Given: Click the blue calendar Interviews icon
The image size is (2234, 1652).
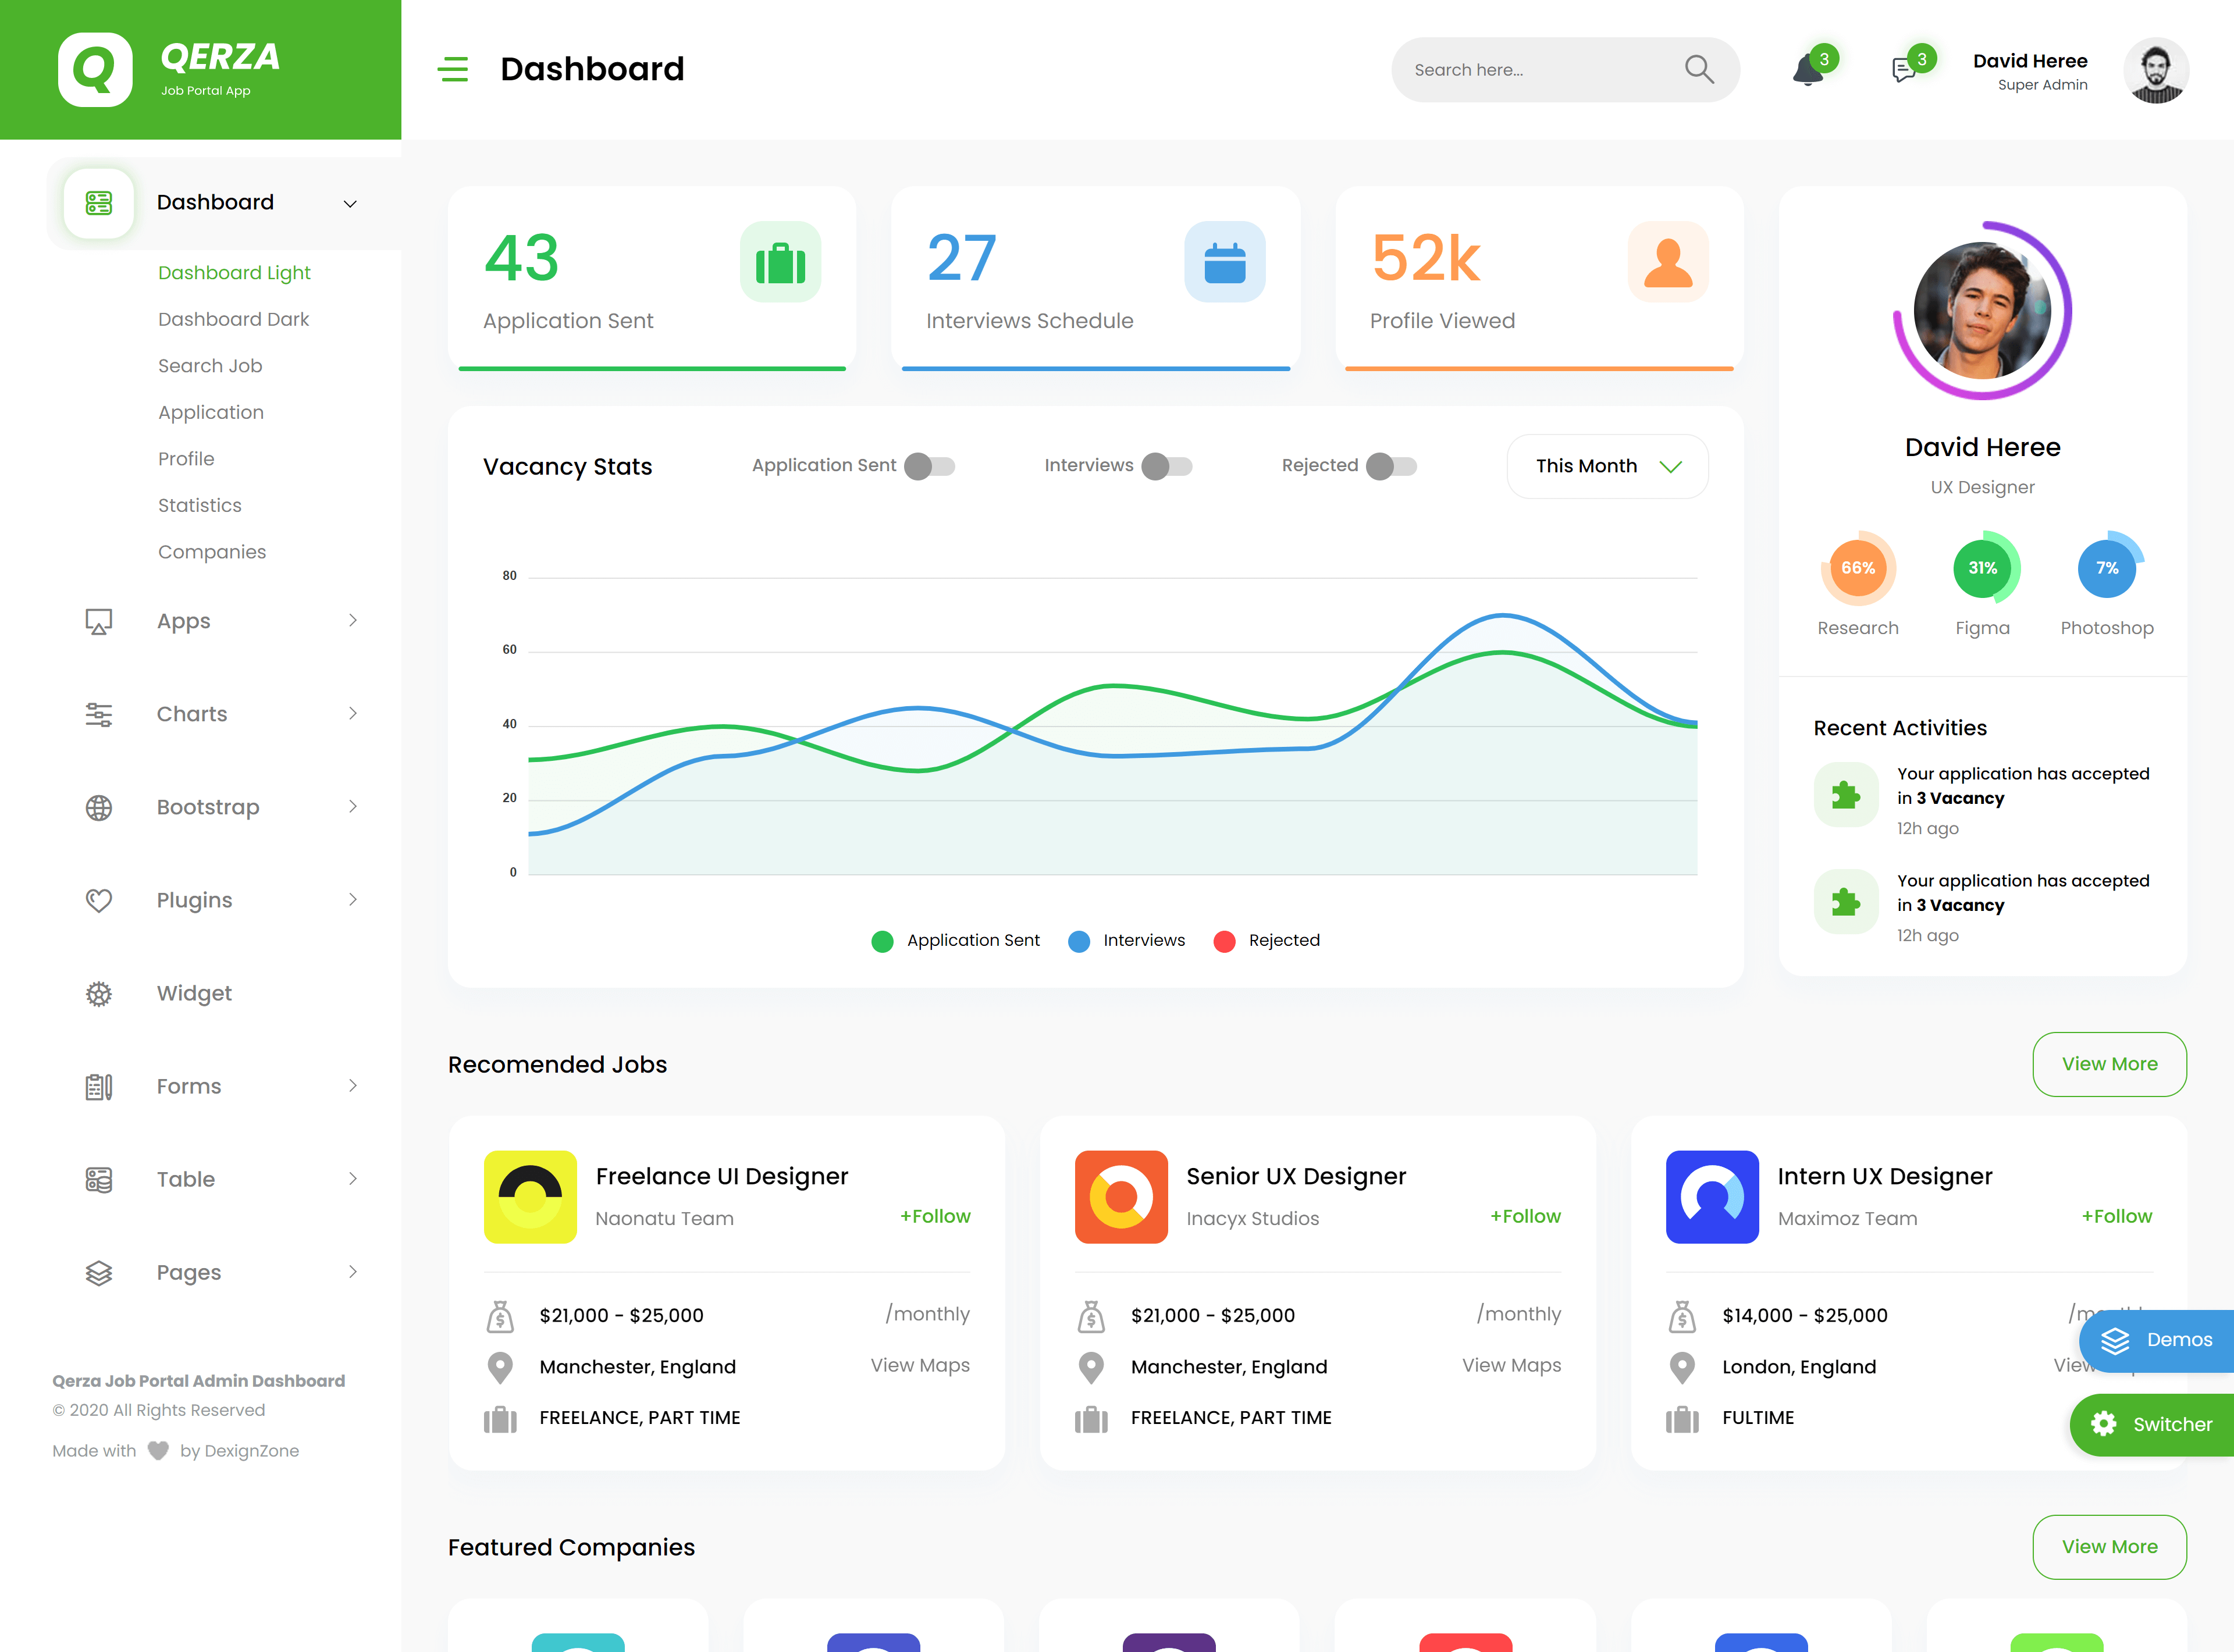Looking at the screenshot, I should [1224, 262].
